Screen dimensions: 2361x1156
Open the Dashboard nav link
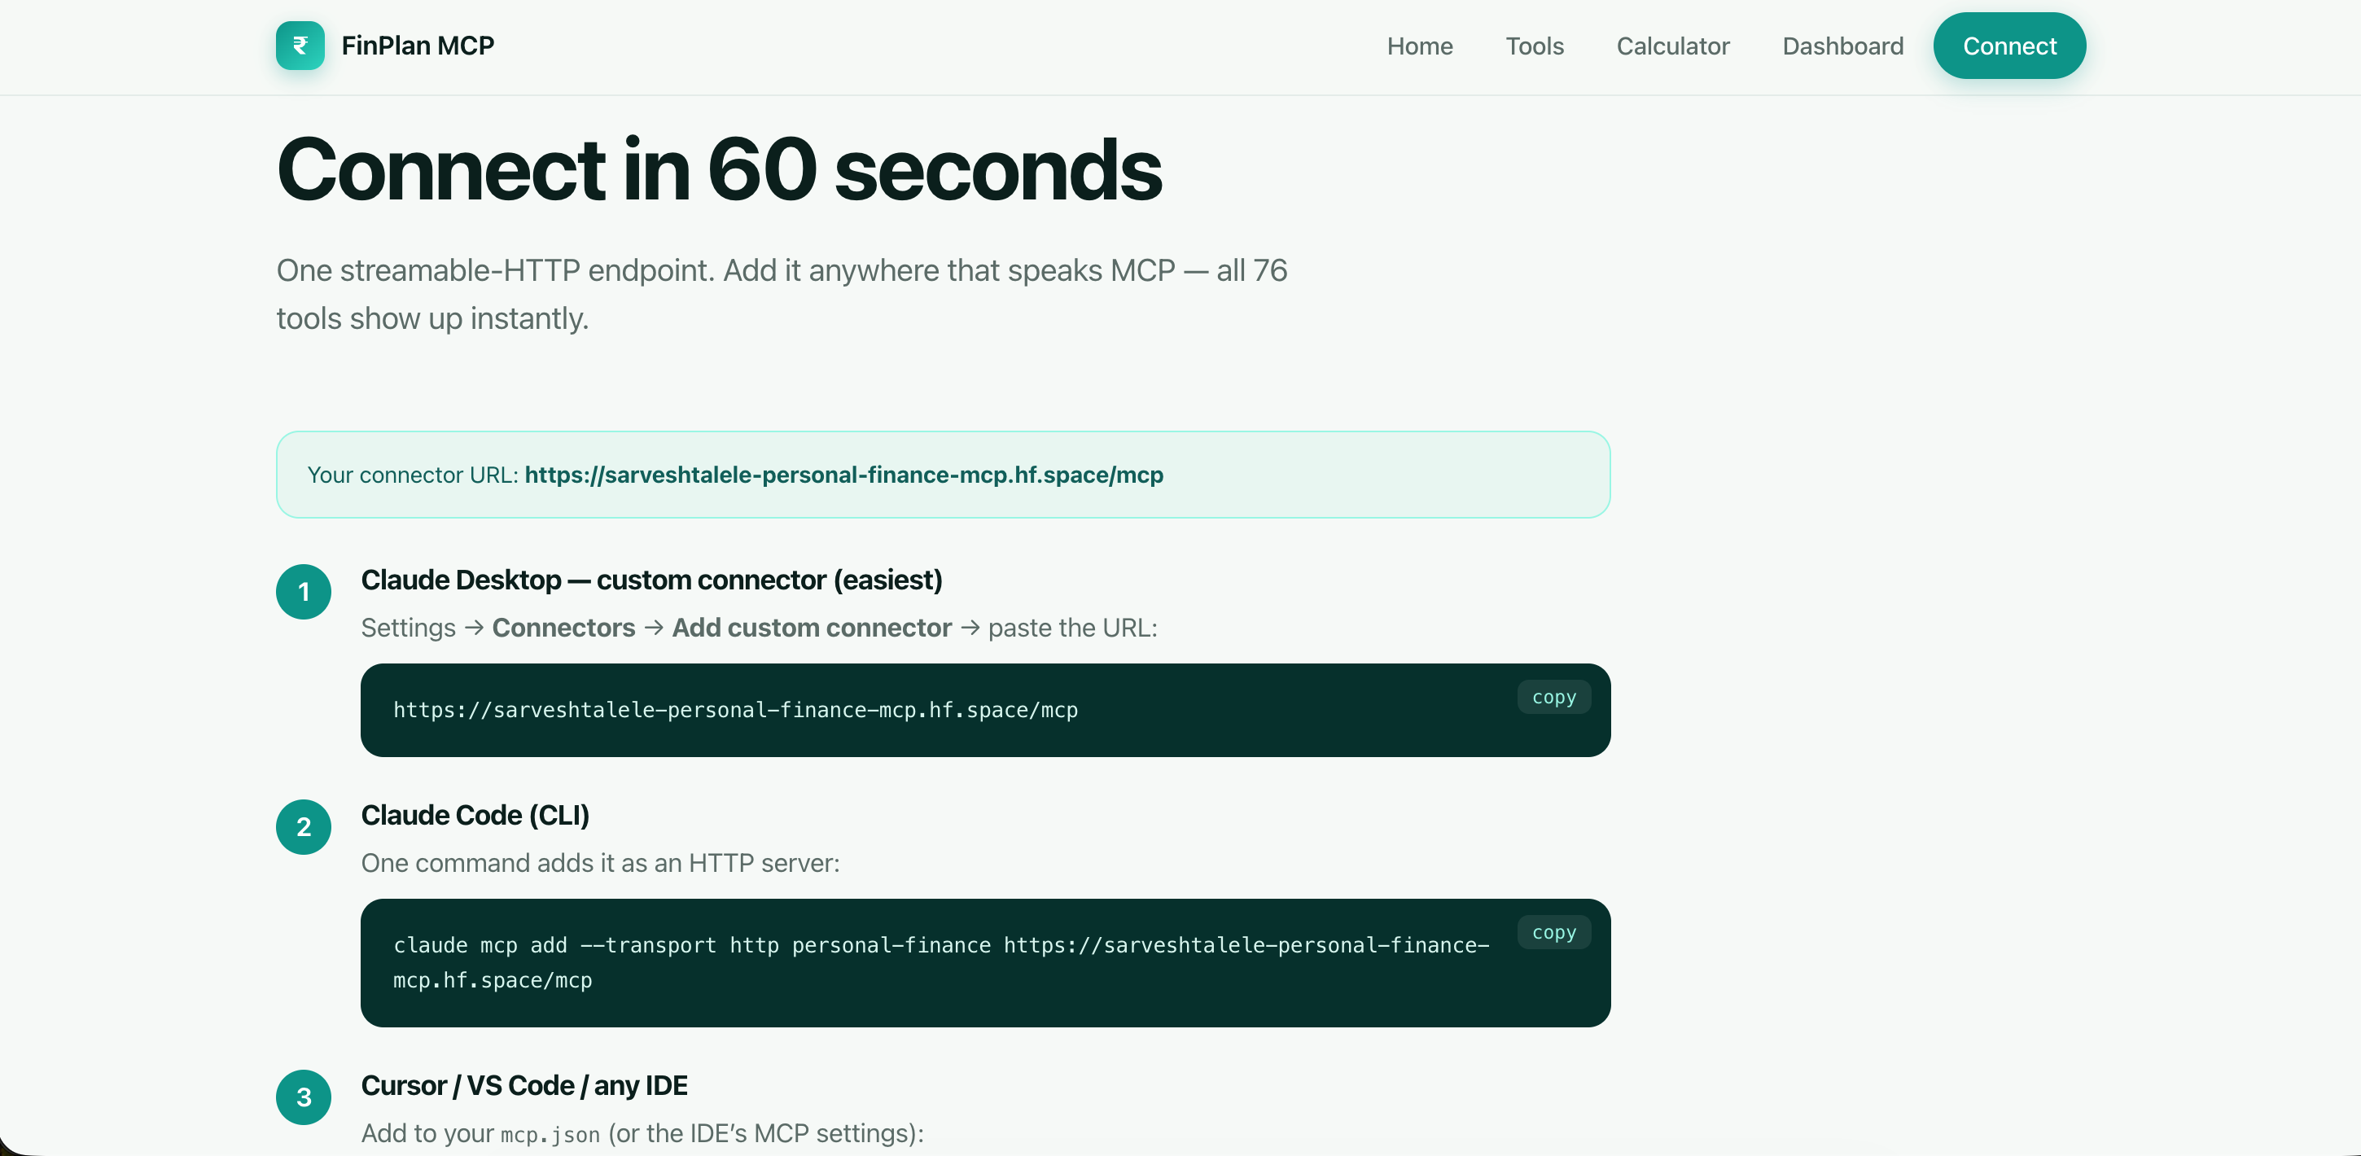1842,46
